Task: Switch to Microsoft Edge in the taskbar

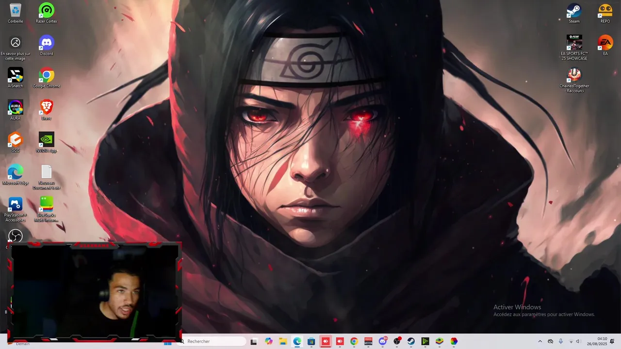Action: 297,342
